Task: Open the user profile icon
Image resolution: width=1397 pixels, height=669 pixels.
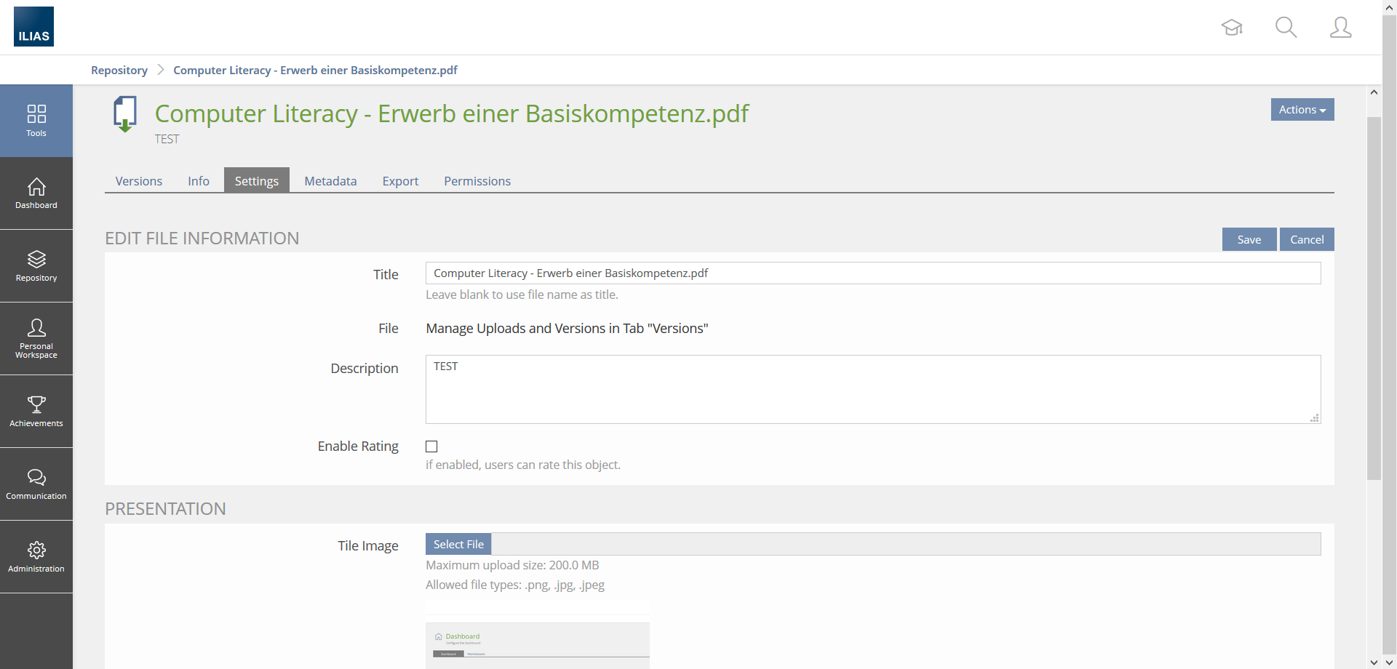Action: 1340,28
